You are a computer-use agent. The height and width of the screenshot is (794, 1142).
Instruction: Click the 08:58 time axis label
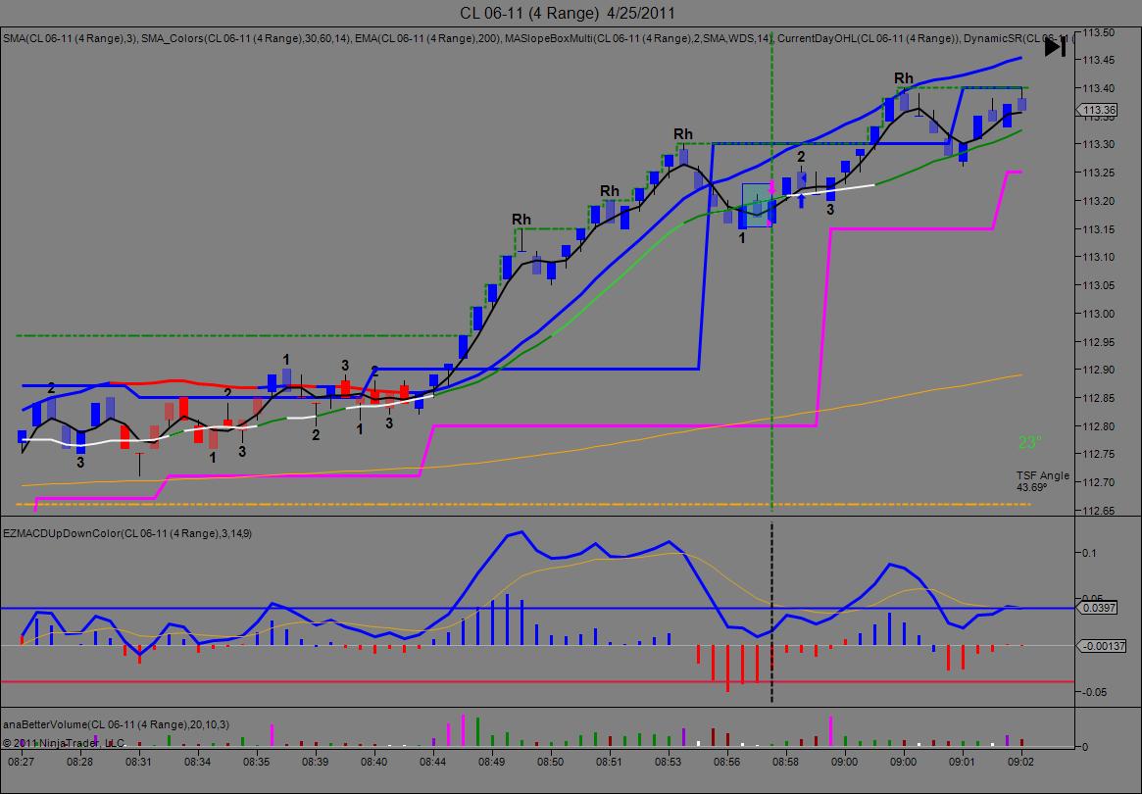786,762
